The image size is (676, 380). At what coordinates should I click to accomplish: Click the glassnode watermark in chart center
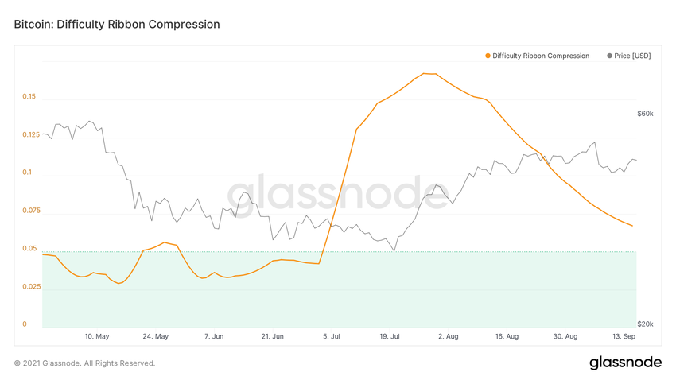pos(338,195)
